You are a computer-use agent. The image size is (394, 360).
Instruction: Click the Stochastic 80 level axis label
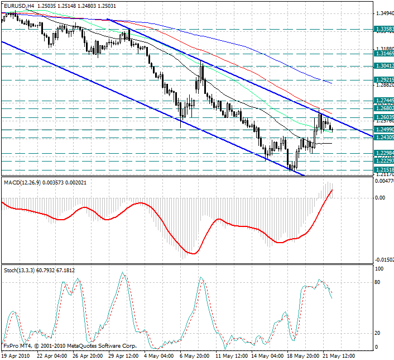tap(377, 282)
